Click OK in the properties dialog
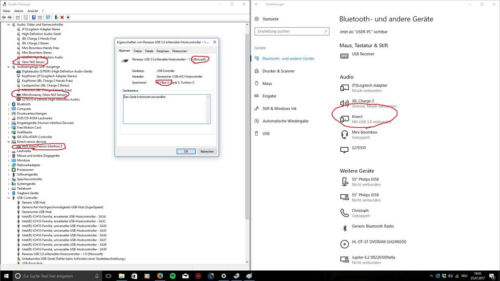Viewport: 500px width, 281px height. pos(186,151)
